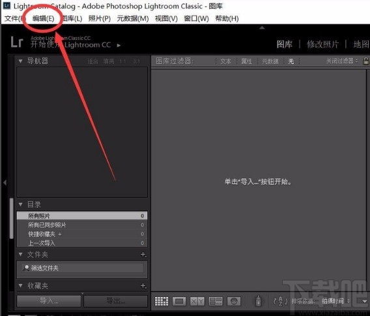
Task: Add new collection with plus icon
Action: click(143, 286)
